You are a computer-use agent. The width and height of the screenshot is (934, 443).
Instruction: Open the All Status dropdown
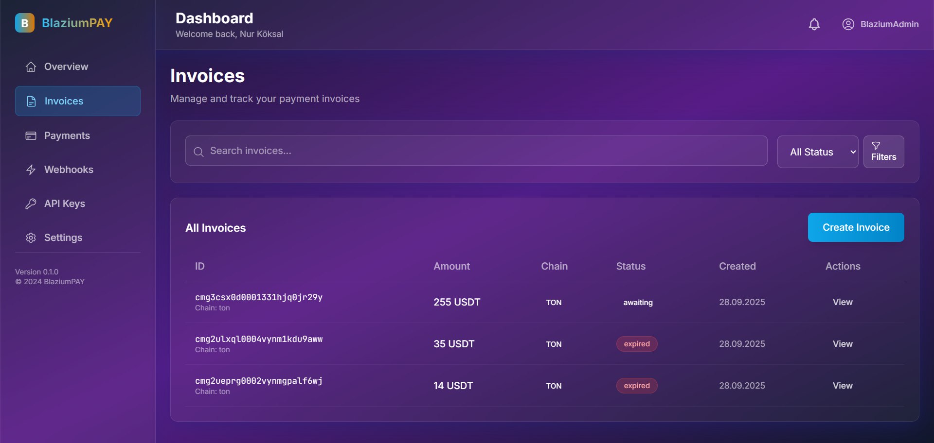(817, 152)
